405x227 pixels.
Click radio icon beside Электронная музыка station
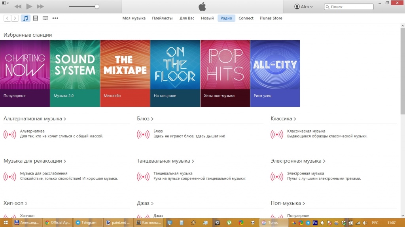point(277,176)
